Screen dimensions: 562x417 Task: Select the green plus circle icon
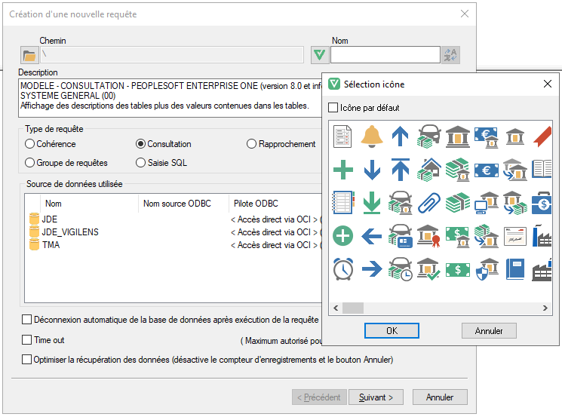click(343, 236)
